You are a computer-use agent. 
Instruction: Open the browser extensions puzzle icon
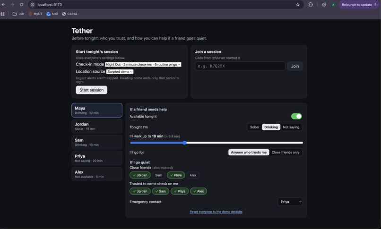pyautogui.click(x=311, y=5)
